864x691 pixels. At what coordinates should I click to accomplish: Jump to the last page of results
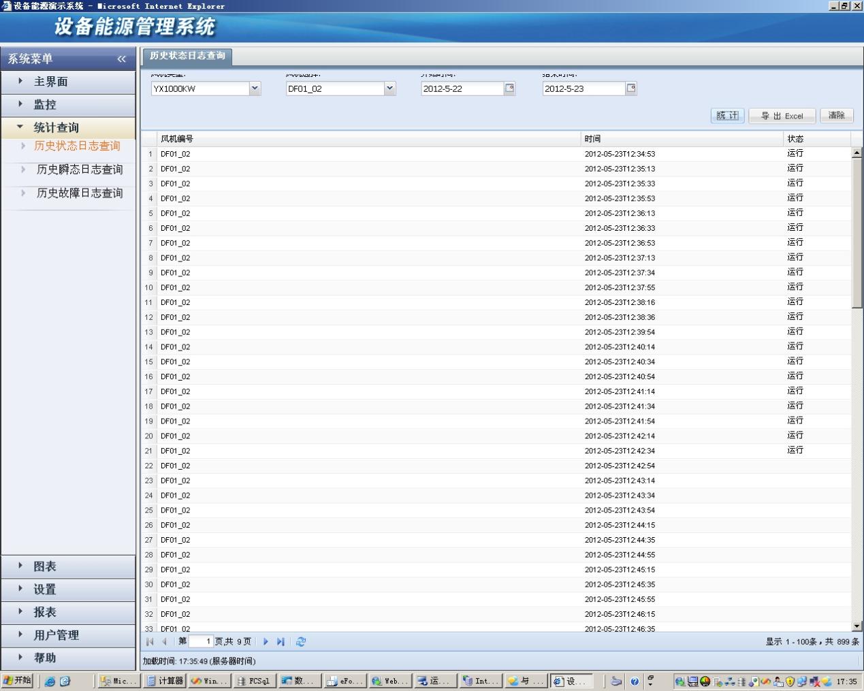(x=281, y=641)
